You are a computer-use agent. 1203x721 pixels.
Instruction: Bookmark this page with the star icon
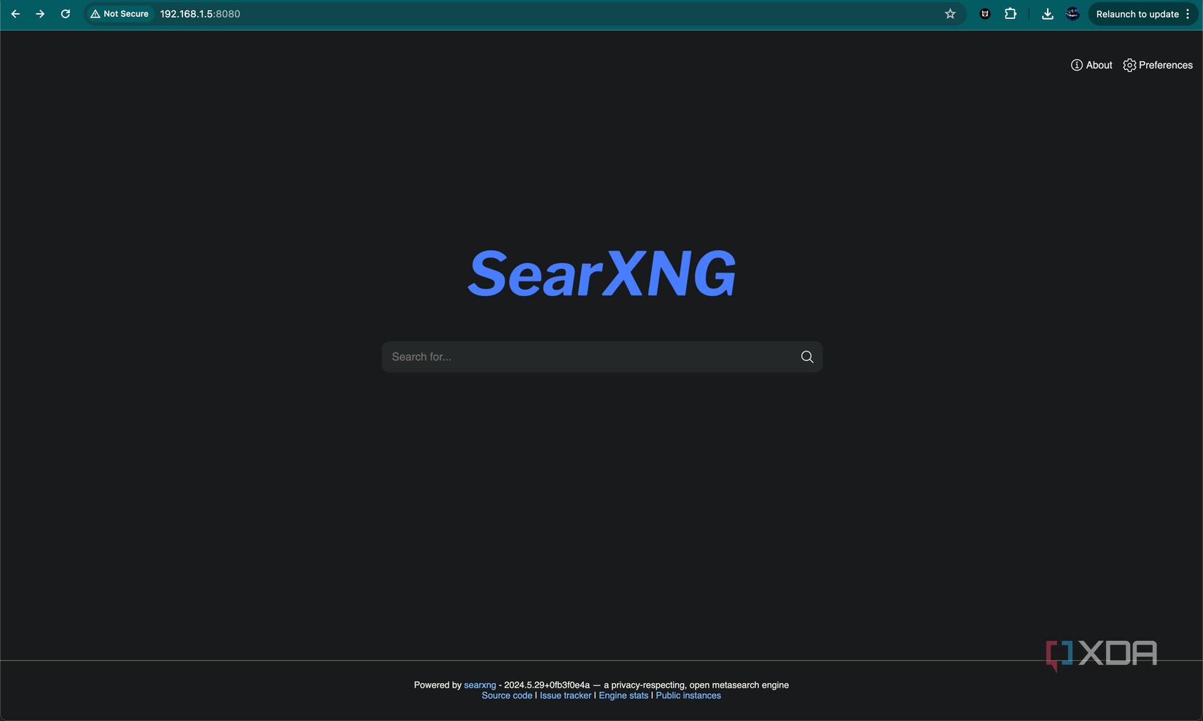950,13
